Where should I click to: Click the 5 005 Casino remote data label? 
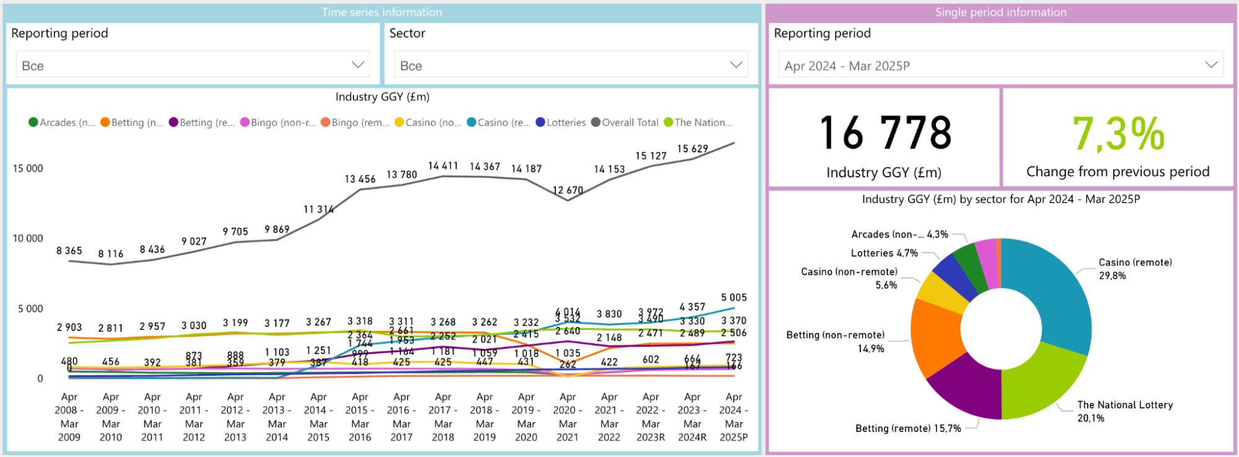pyautogui.click(x=734, y=298)
